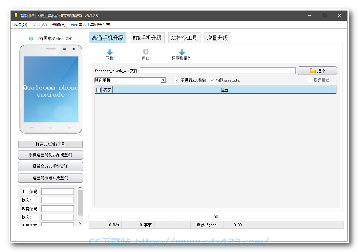358x252 pixels.
Task: Click the '0 字节' status cell
Action: (146, 225)
